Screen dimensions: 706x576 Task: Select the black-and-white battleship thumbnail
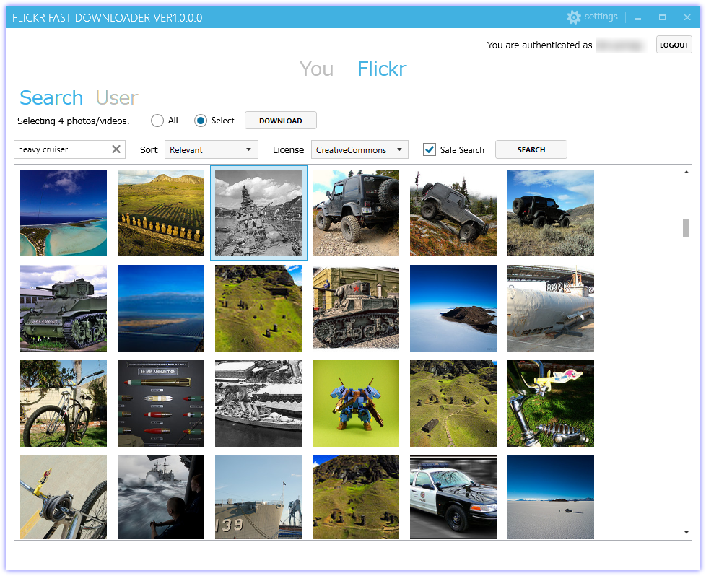click(258, 213)
